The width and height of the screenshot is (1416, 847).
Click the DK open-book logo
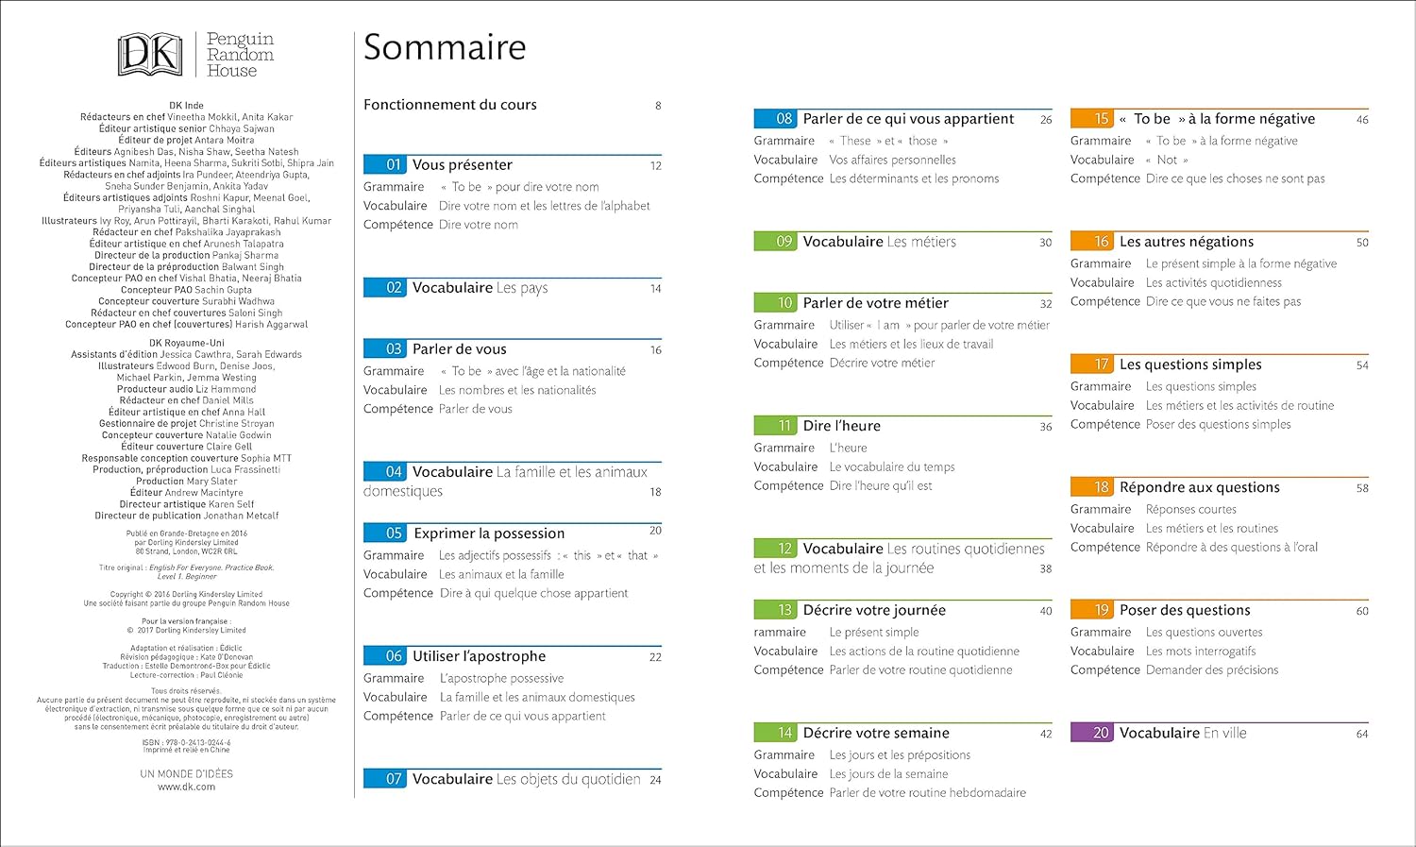(x=150, y=55)
